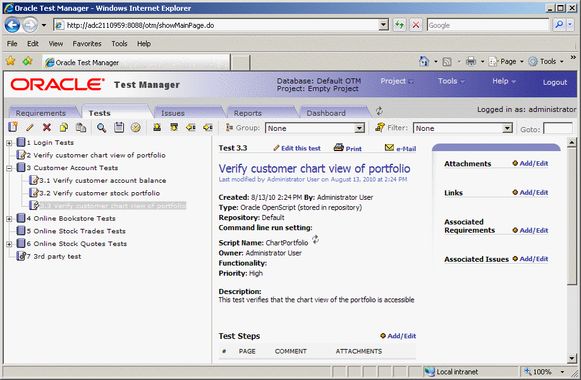Click the Indent right arrow icon
581x380 pixels.
point(208,128)
